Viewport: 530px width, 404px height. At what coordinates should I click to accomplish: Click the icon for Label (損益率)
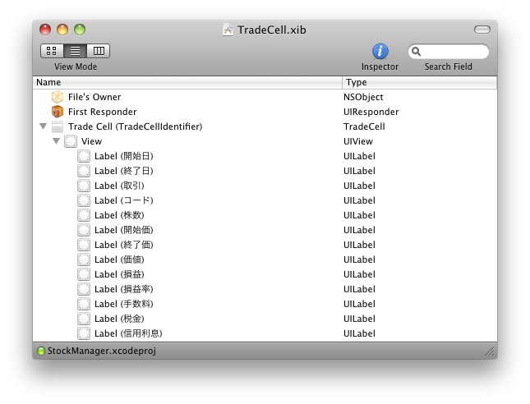point(84,289)
